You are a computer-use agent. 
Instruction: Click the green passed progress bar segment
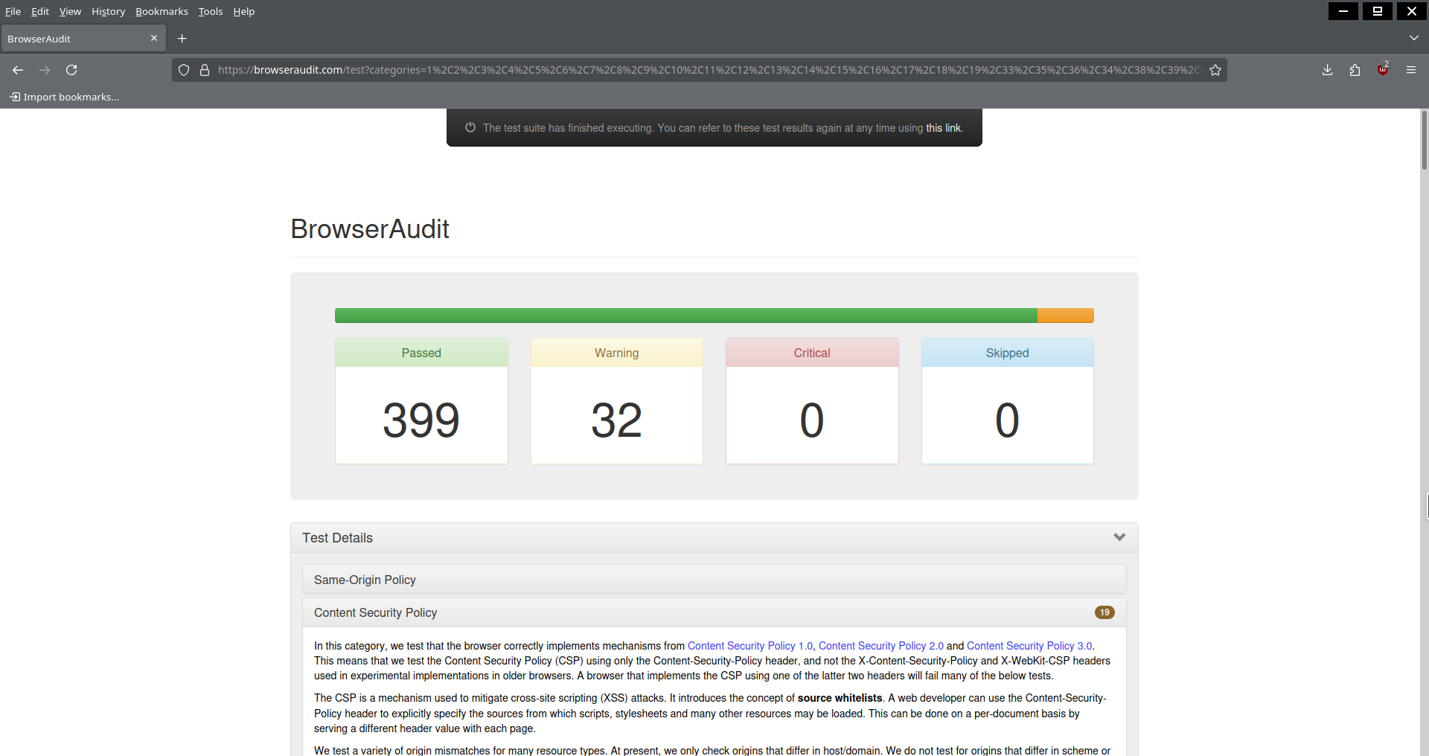(686, 315)
